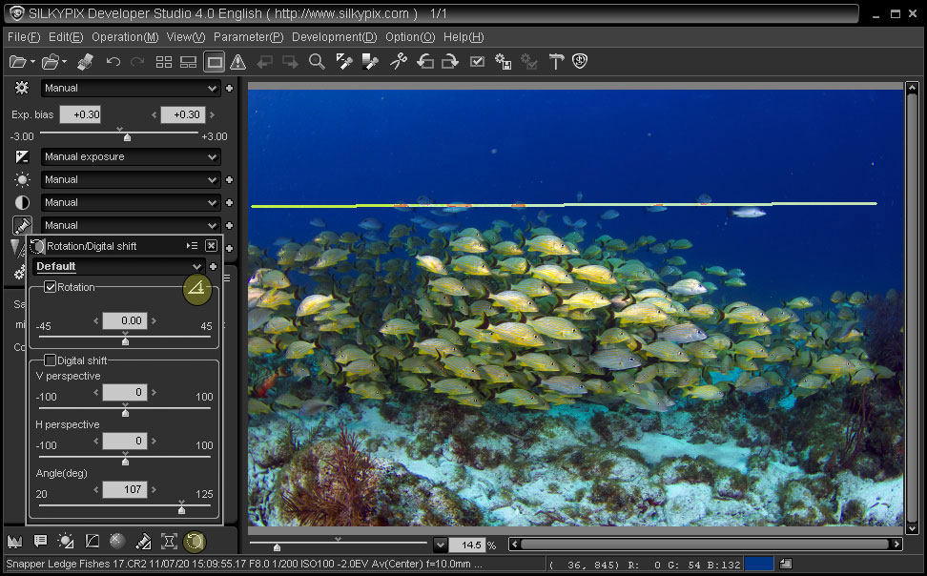Image resolution: width=927 pixels, height=576 pixels.
Task: Uncheck the Rotation checkbox
Action: pos(51,287)
